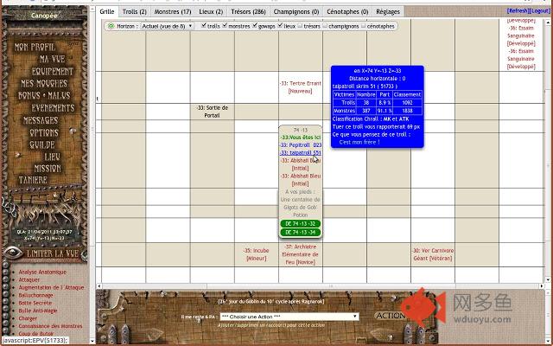Screen dimensions: 553x346
Task: Click the grid scrollbar's right arrow
Action: point(542,286)
